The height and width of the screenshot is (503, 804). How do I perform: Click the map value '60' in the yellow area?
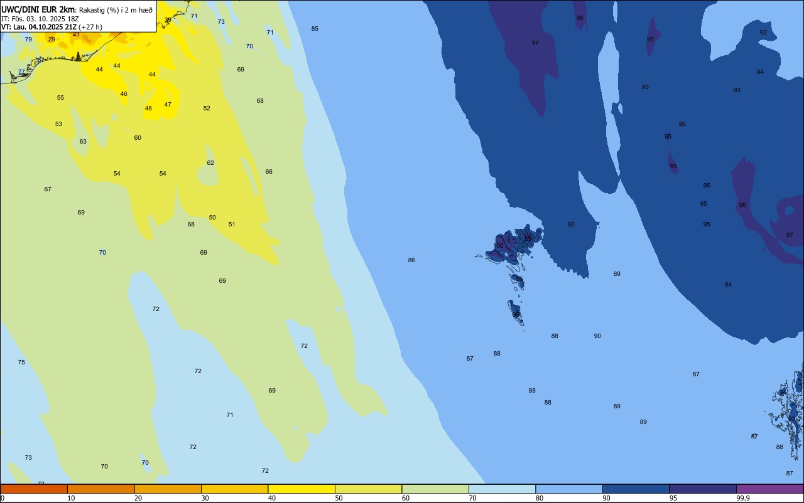coord(138,138)
